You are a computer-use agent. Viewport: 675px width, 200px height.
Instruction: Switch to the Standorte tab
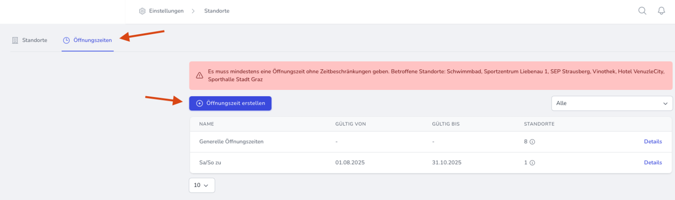click(x=34, y=40)
